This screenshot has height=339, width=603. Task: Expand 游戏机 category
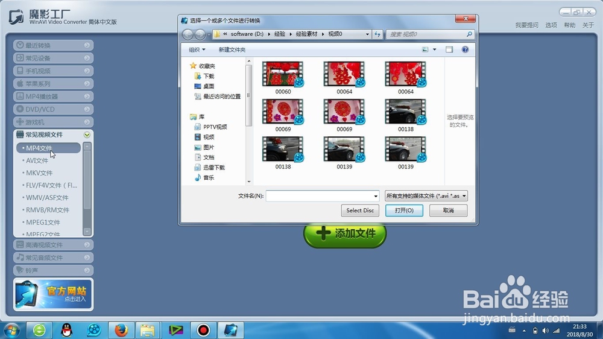coord(54,122)
